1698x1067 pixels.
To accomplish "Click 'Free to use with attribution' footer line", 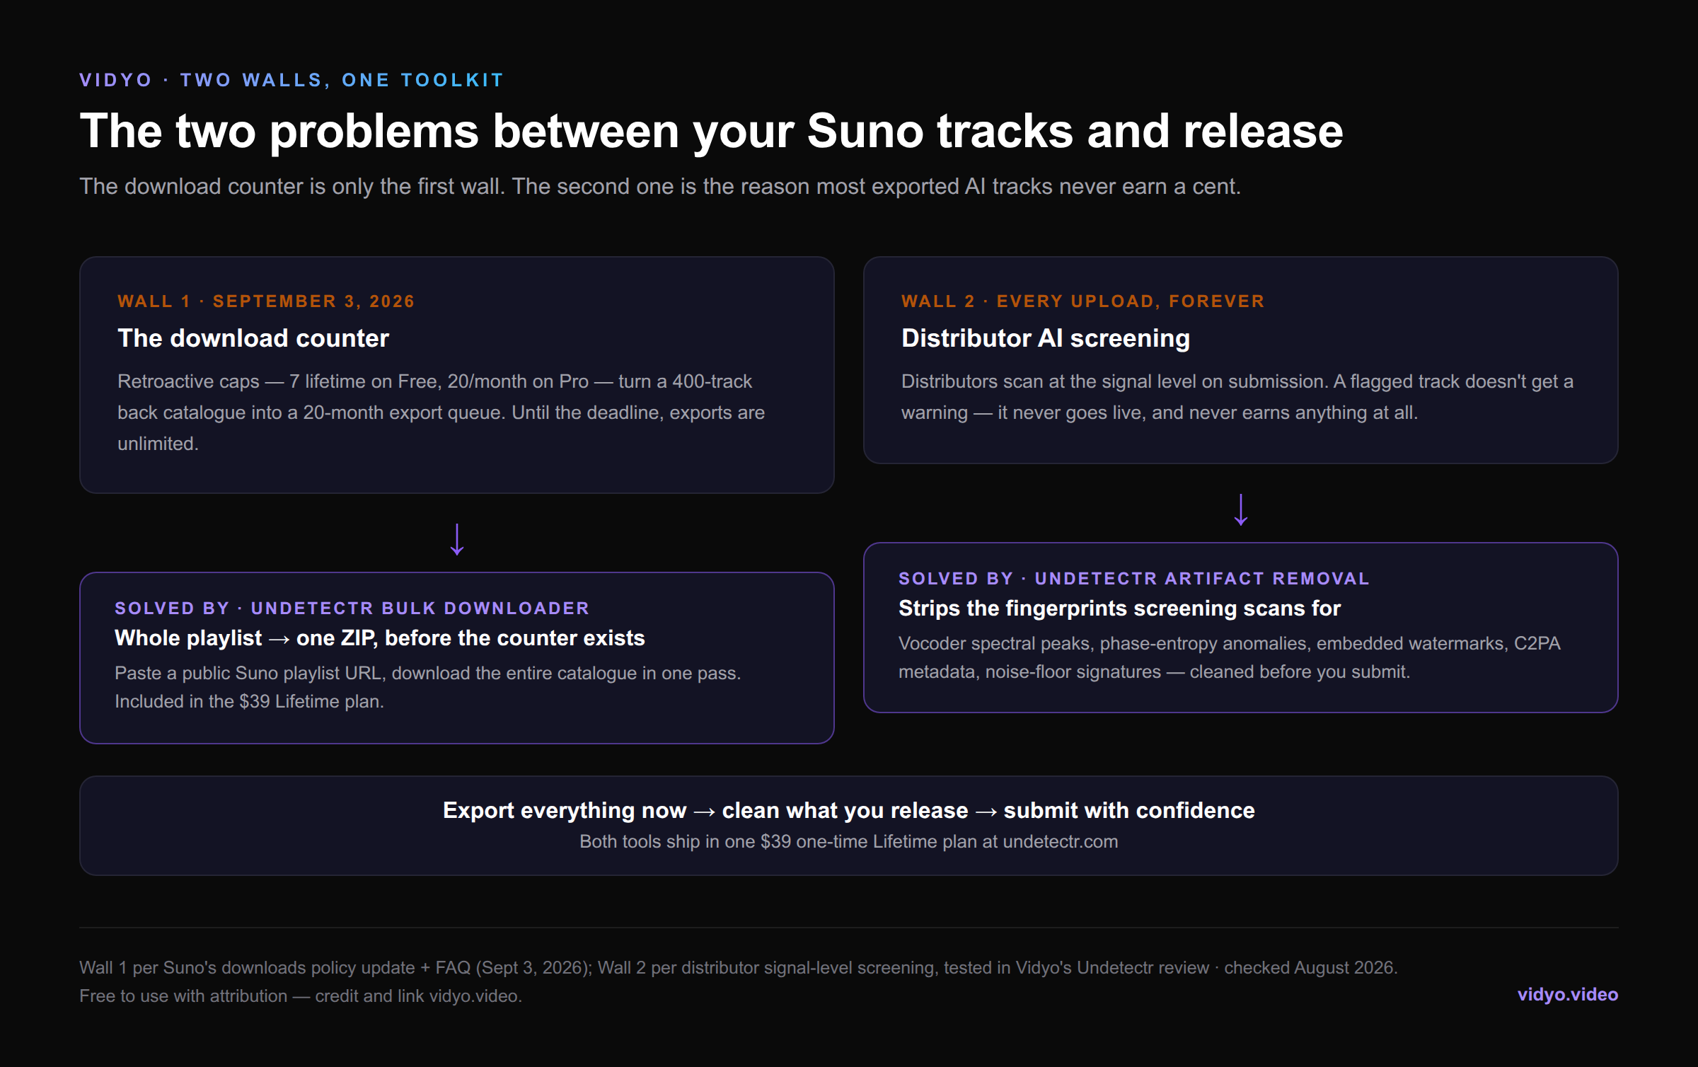I will pos(300,996).
